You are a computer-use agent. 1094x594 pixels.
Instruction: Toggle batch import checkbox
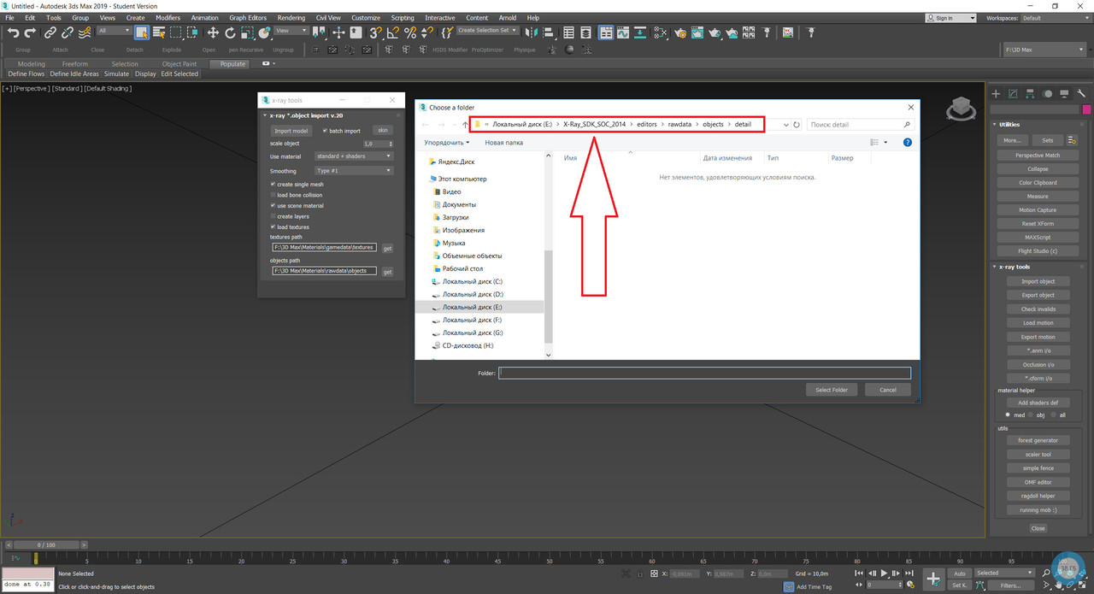[325, 131]
